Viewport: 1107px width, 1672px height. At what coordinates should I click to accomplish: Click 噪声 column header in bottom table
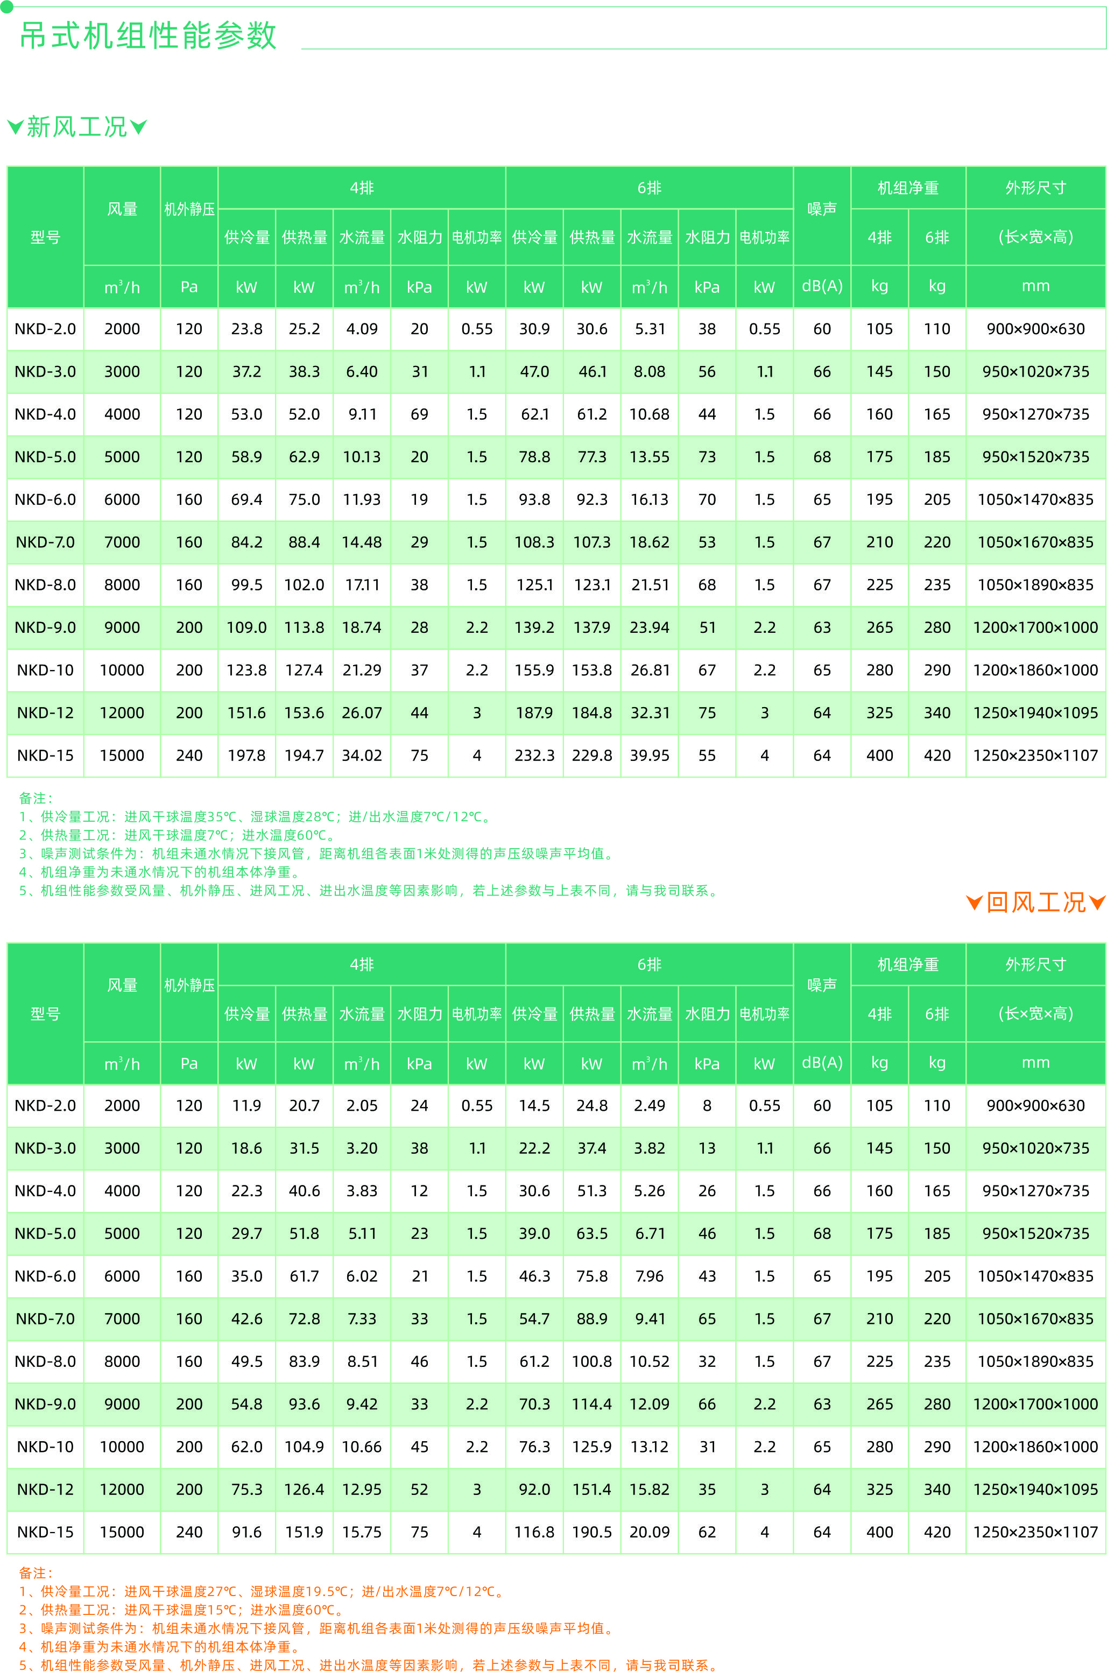pyautogui.click(x=822, y=985)
